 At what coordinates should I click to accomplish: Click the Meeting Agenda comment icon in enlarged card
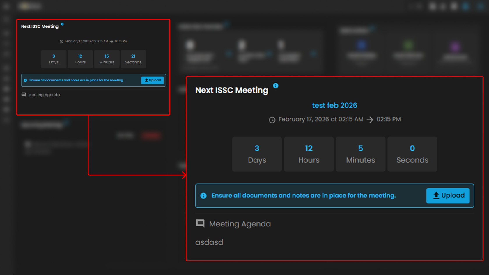[200, 223]
